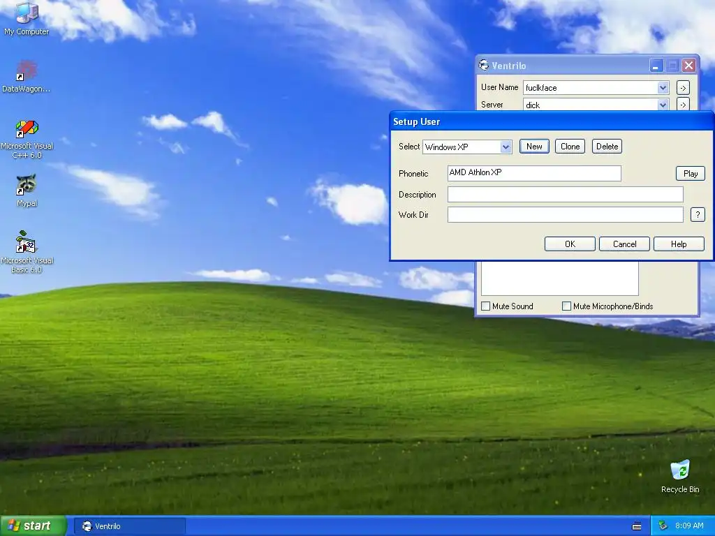Viewport: 715px width, 536px height.
Task: Click the Description input field
Action: [x=565, y=194]
